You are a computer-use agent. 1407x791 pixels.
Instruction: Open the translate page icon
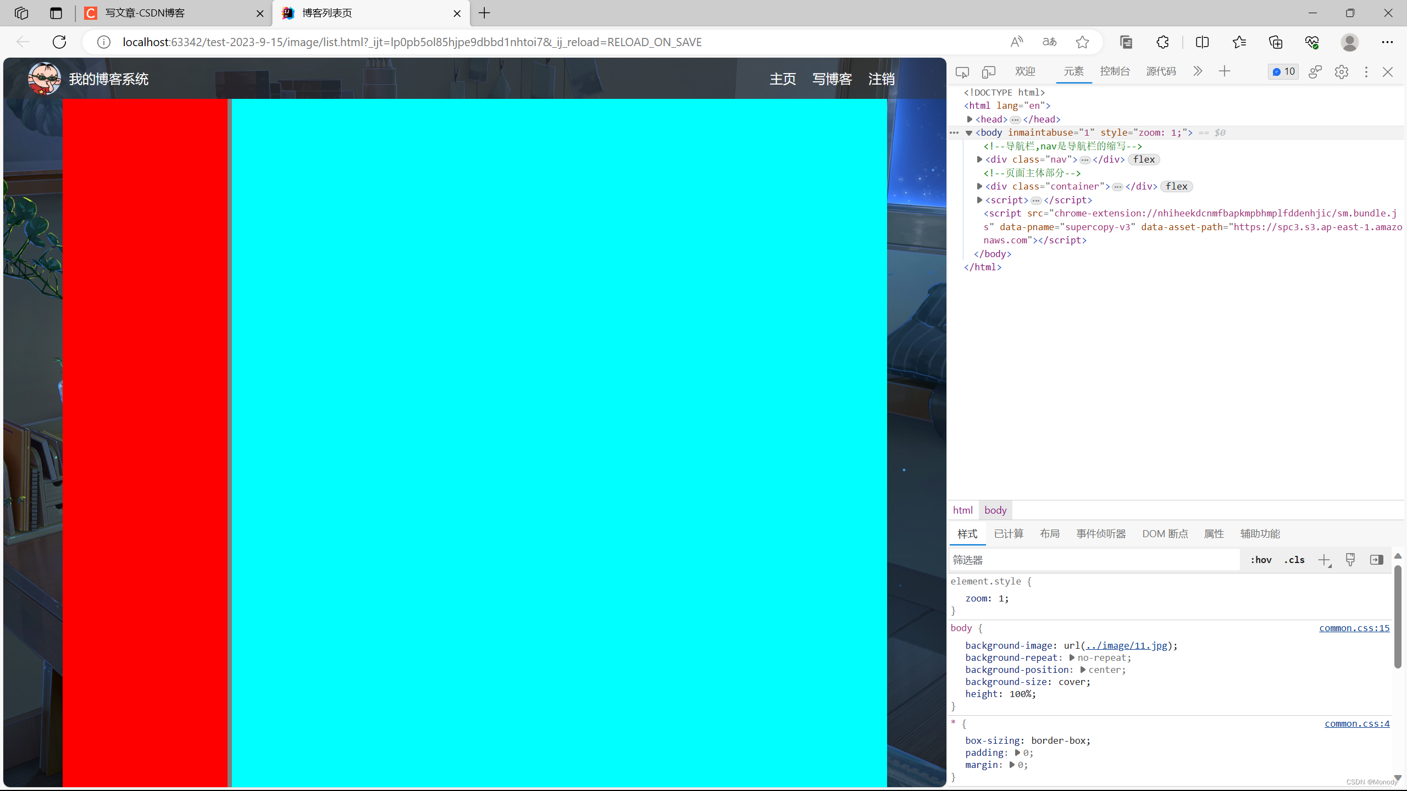click(x=1050, y=42)
